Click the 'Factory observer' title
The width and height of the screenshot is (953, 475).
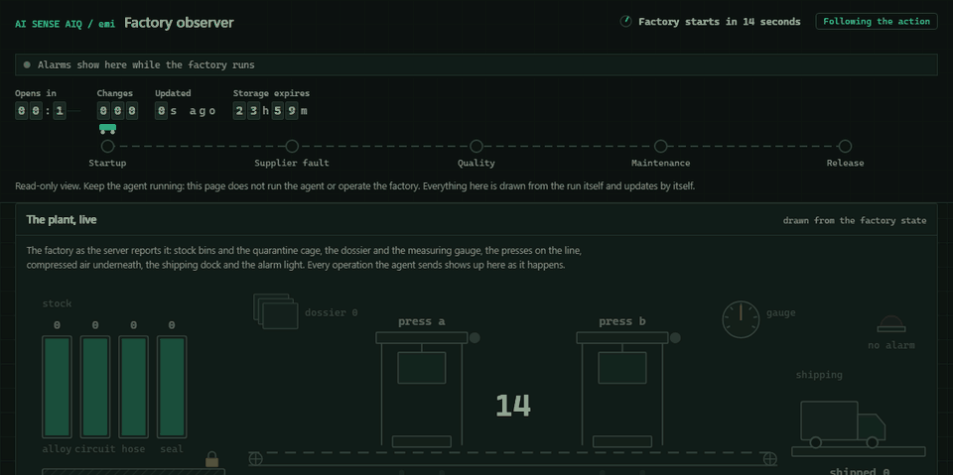(x=179, y=23)
